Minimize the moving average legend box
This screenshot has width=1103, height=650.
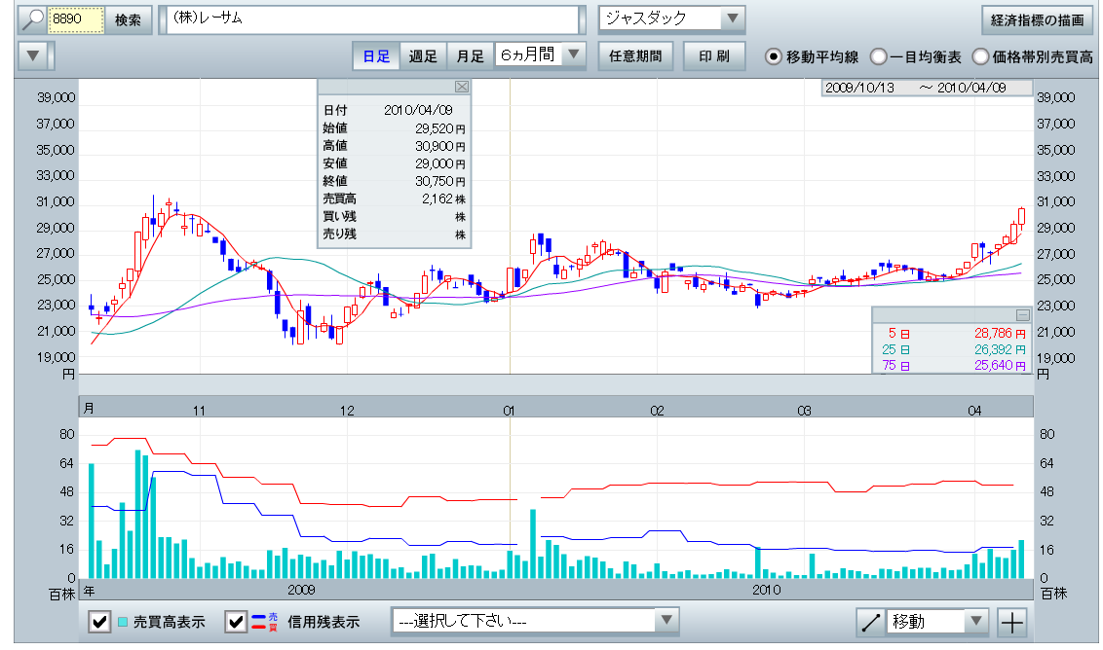point(1022,314)
